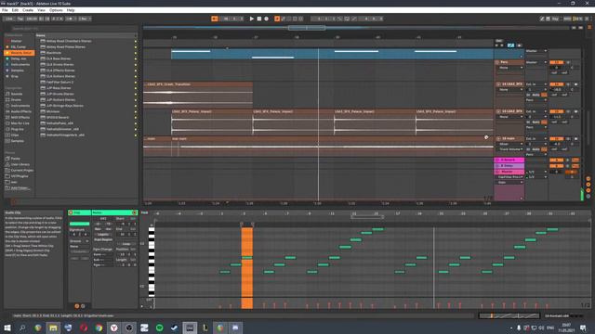Select ValhallaShimmer_x64 in the browser list
Screen dimensions: 595x334
62,129
